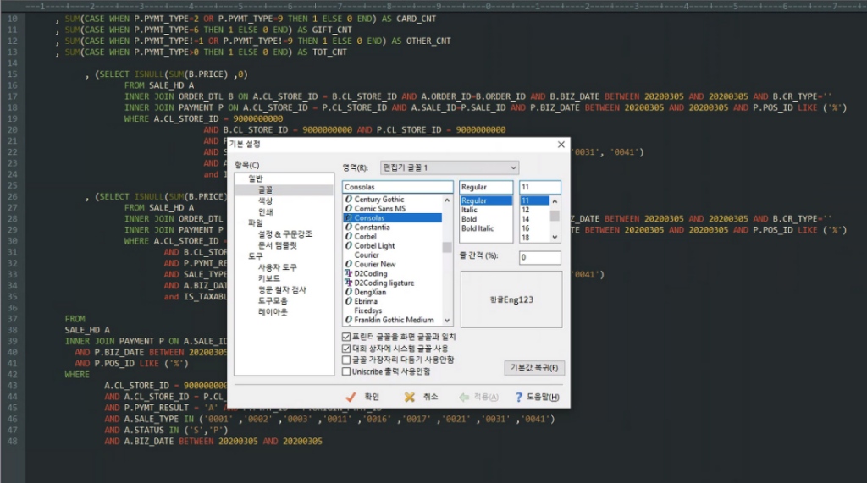This screenshot has width=867, height=483.
Task: Select DengXian font
Action: click(x=371, y=292)
